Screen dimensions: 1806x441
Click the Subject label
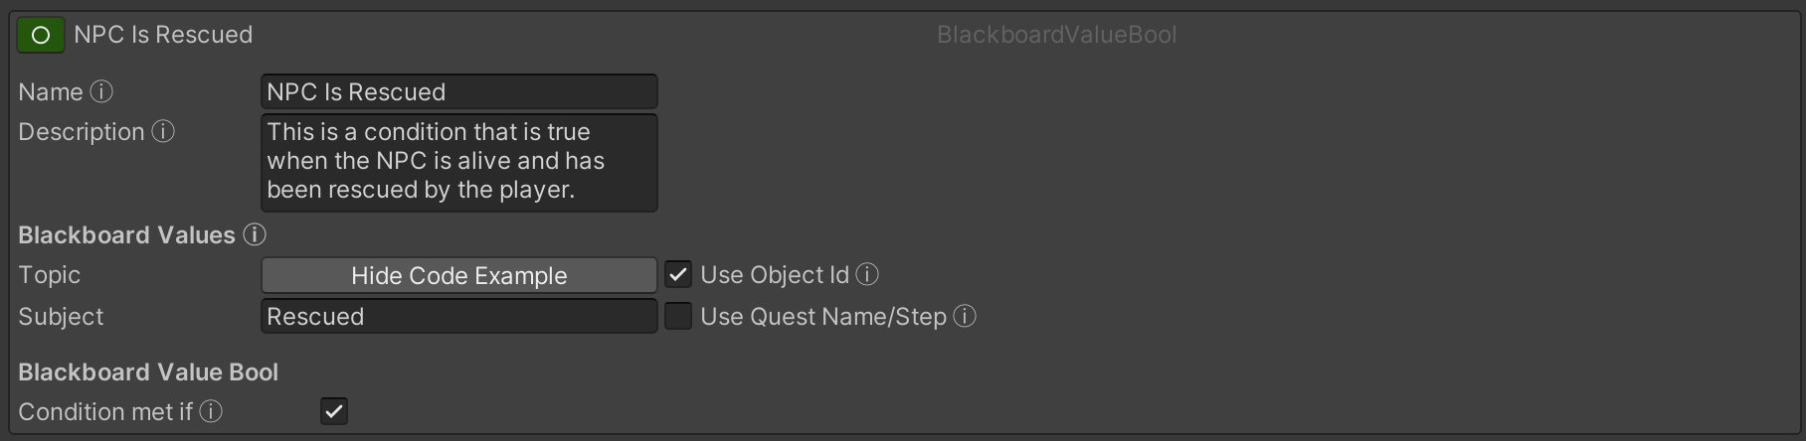point(61,317)
